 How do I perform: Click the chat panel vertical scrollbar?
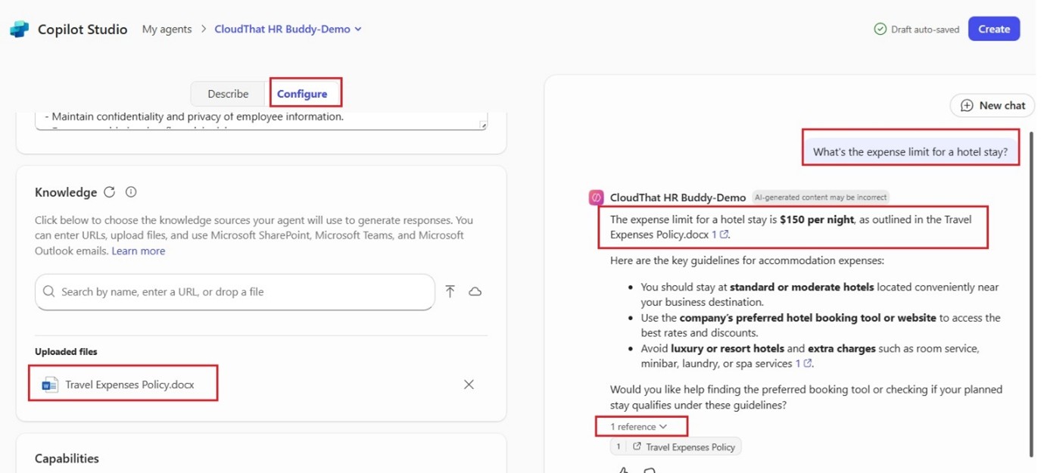pos(1030,294)
